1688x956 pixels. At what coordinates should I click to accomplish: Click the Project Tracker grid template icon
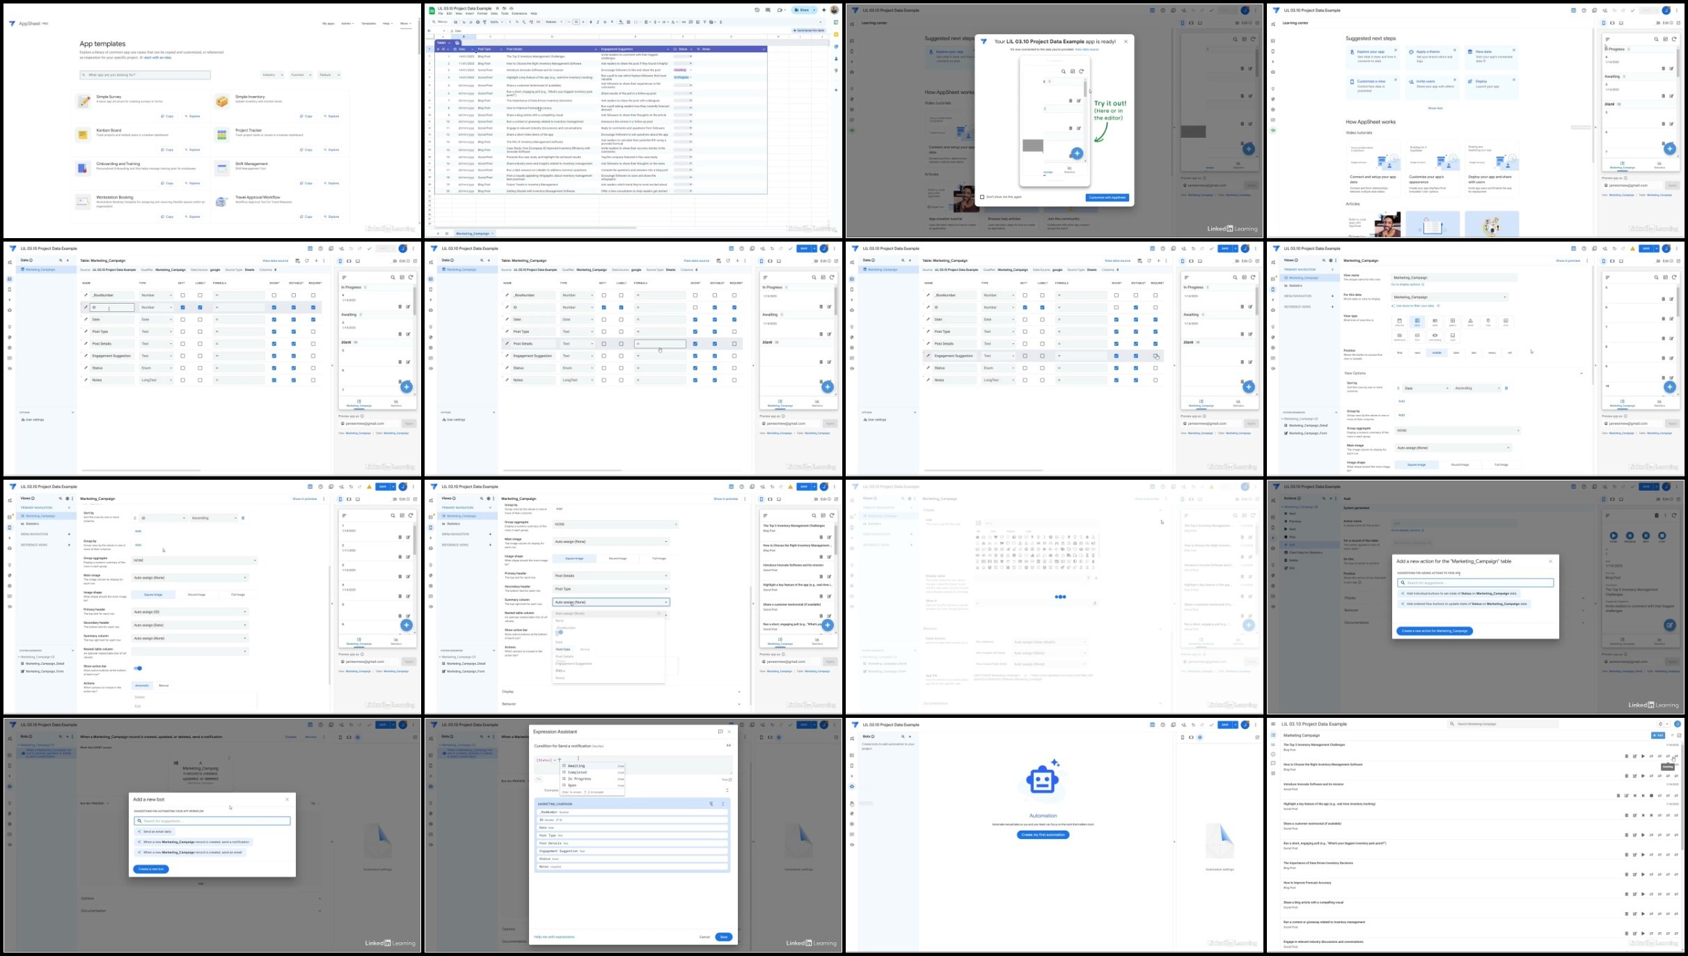tap(222, 135)
